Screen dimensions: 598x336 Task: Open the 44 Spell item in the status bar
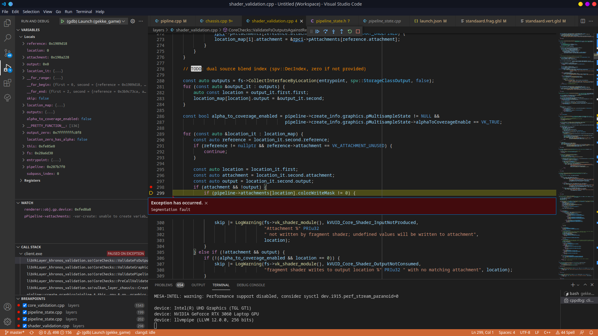(565, 332)
